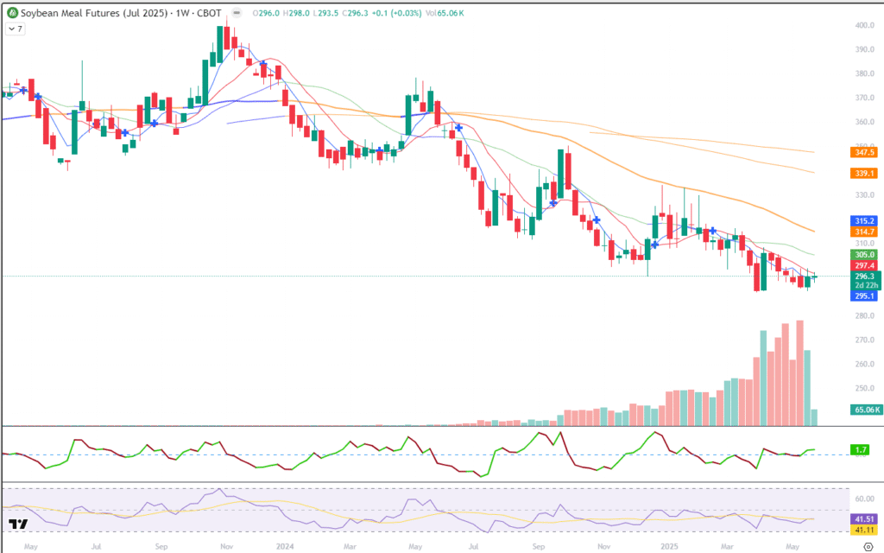The width and height of the screenshot is (884, 553).
Task: Click the 250.0 price axis label
Action: (x=864, y=389)
